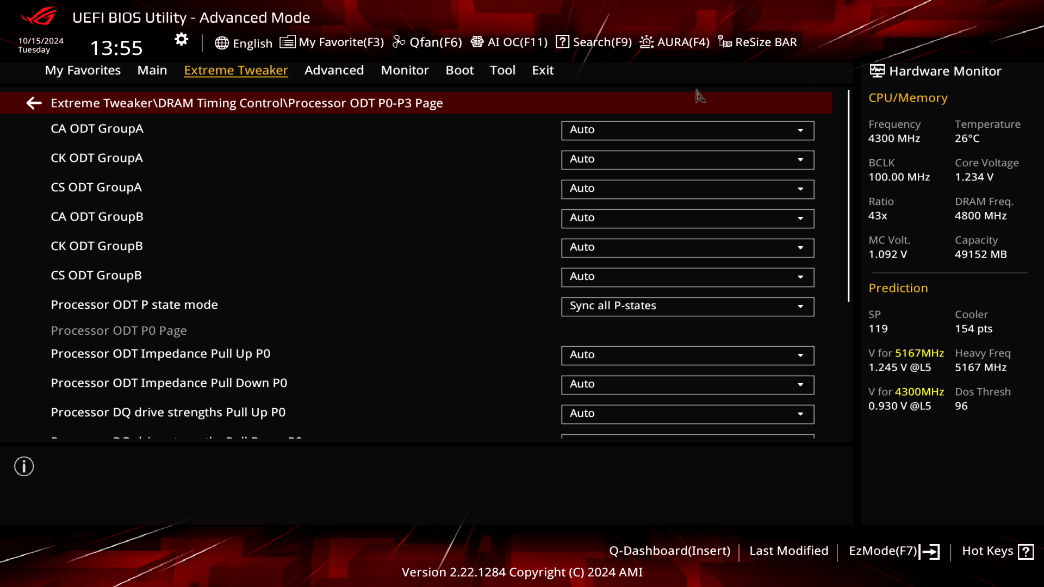Open AURA RGB lighting settings
Viewport: 1044px width, 587px height.
click(674, 41)
